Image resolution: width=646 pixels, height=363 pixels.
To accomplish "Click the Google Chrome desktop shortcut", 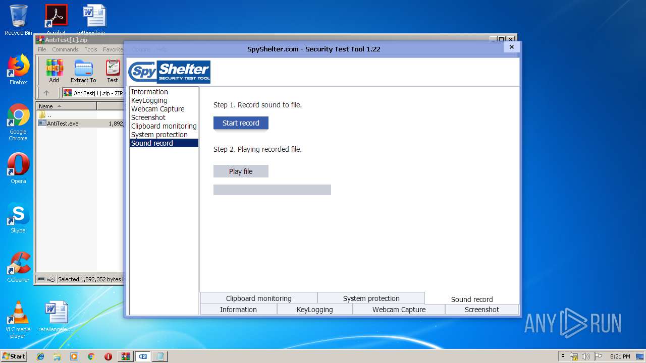I will [x=18, y=123].
